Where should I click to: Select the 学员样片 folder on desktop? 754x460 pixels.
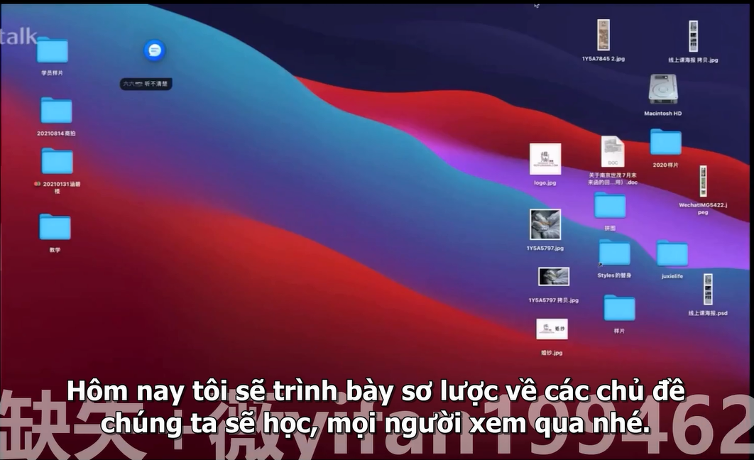[52, 50]
